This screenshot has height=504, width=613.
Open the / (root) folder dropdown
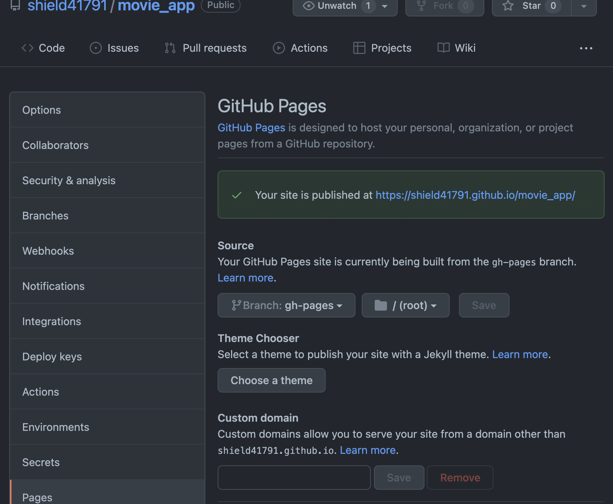[x=406, y=305]
